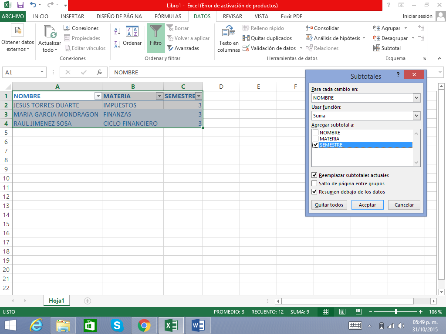Expand the Para cada cambio en dropdown
The height and width of the screenshot is (334, 446).
click(x=416, y=98)
